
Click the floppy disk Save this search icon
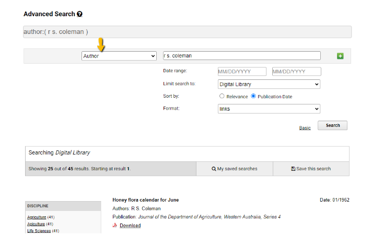(x=293, y=169)
